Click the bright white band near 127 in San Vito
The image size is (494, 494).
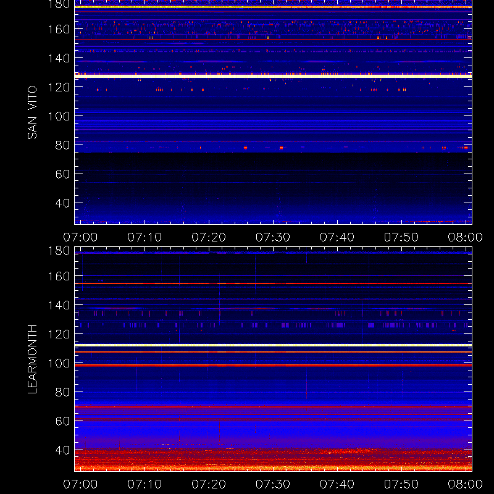pos(273,76)
